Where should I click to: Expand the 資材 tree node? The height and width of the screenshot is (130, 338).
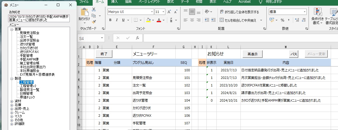click(x=12, y=101)
